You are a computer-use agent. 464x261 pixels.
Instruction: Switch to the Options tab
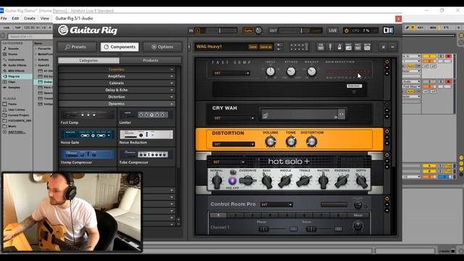coord(162,46)
